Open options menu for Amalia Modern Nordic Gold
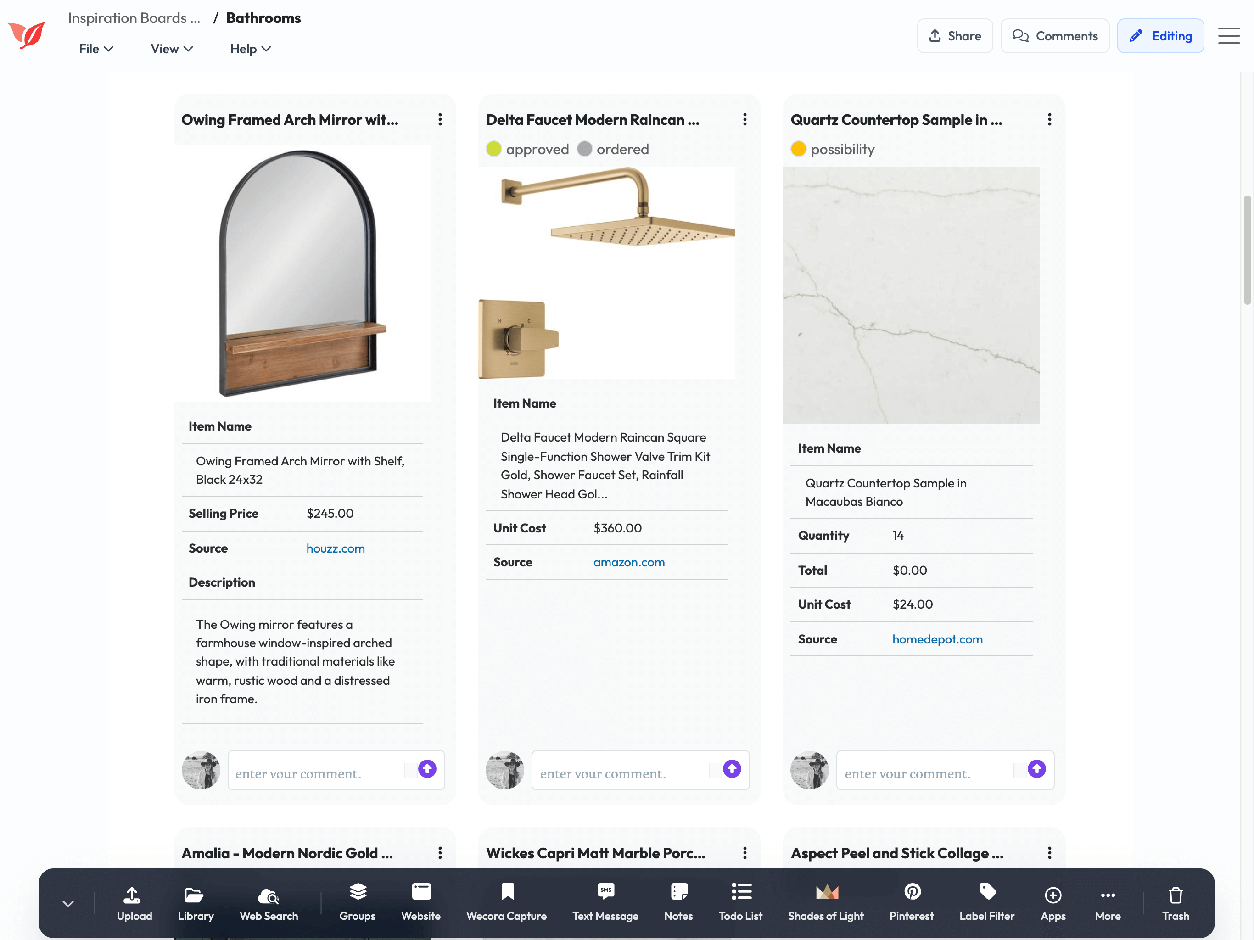This screenshot has width=1254, height=940. (x=440, y=853)
